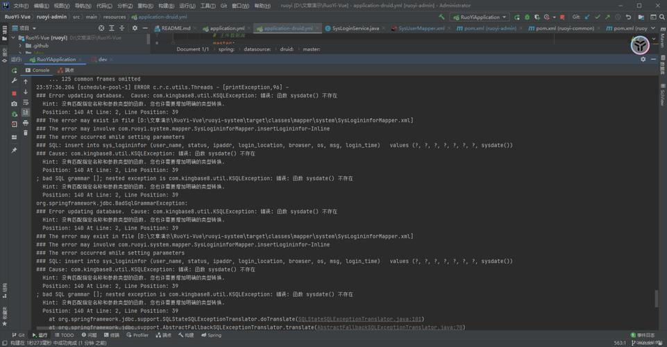Click the print icon in console toolbar
This screenshot has height=347, width=667.
point(26,123)
